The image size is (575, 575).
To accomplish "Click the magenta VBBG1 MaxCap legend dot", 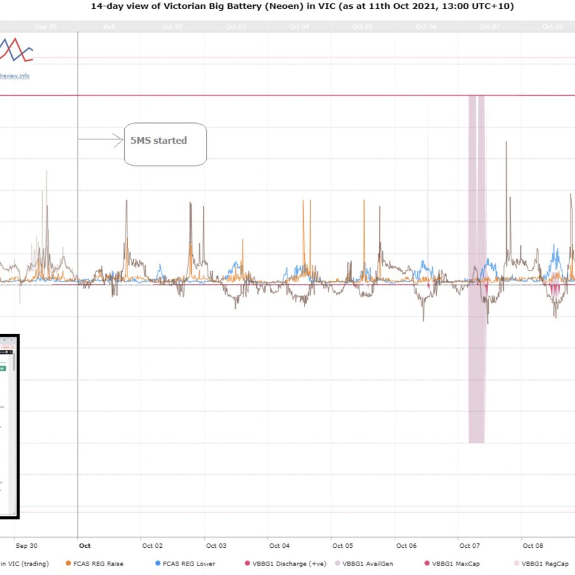I will click(x=427, y=563).
